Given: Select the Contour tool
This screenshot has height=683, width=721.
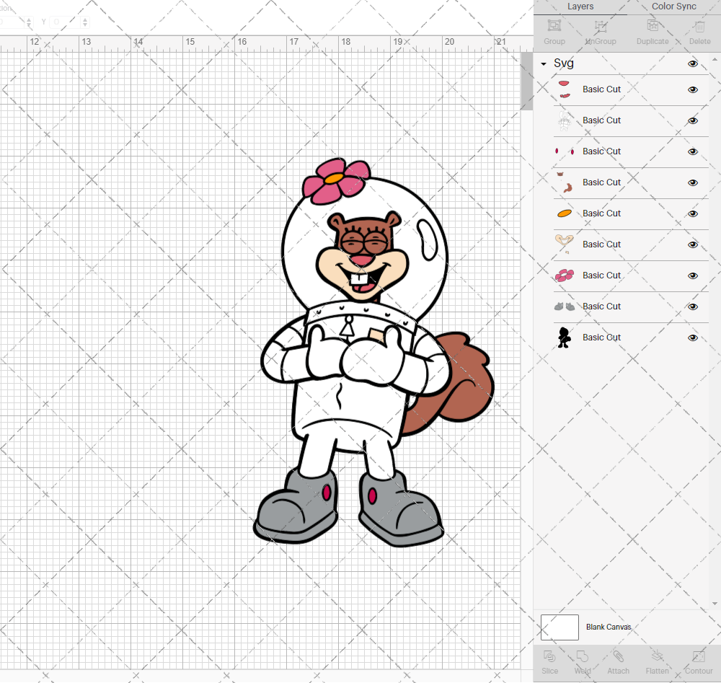Looking at the screenshot, I should (x=699, y=656).
